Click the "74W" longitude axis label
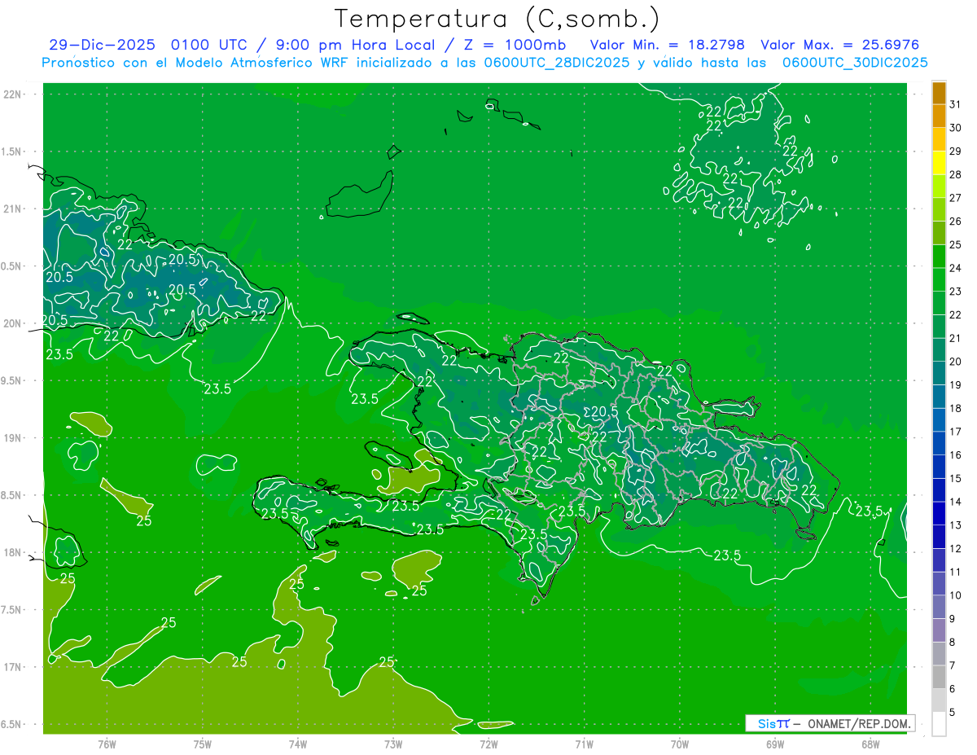This screenshot has width=977, height=755. pos(298,744)
